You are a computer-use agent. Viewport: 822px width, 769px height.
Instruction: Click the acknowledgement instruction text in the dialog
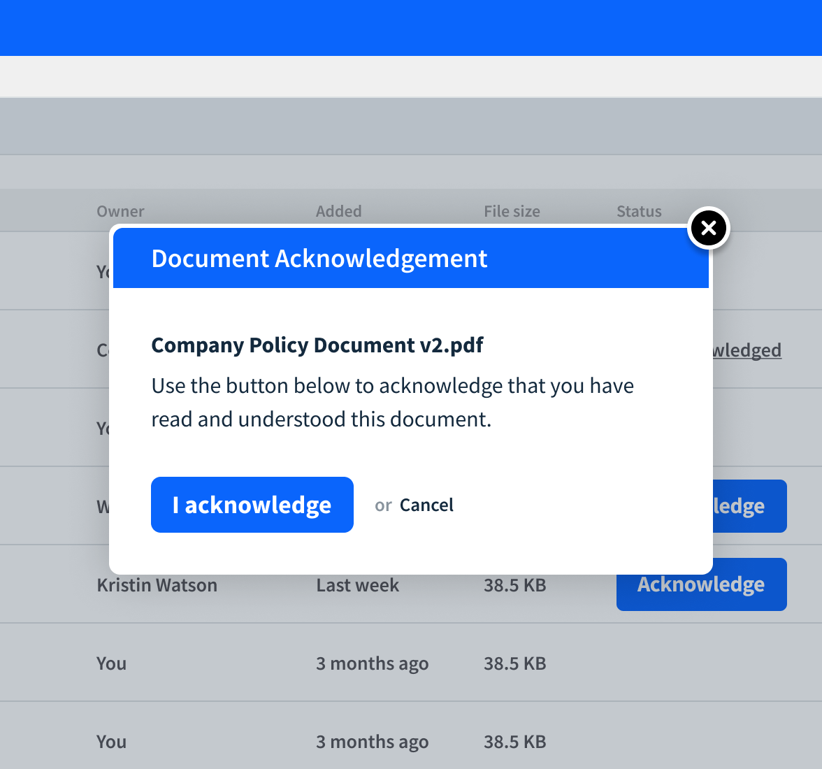click(392, 403)
